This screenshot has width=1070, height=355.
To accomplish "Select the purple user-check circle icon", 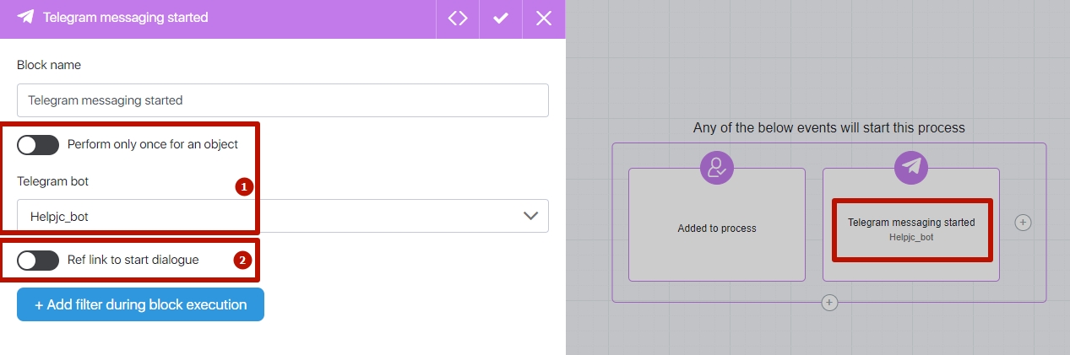I will coord(717,168).
